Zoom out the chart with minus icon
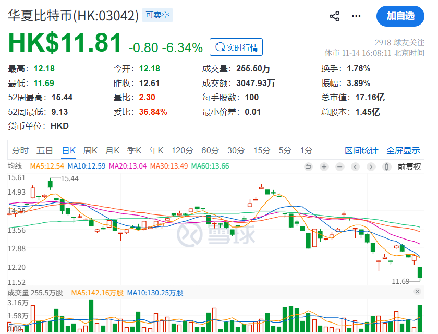Image resolution: width=438 pixels, height=334 pixels. point(339,167)
